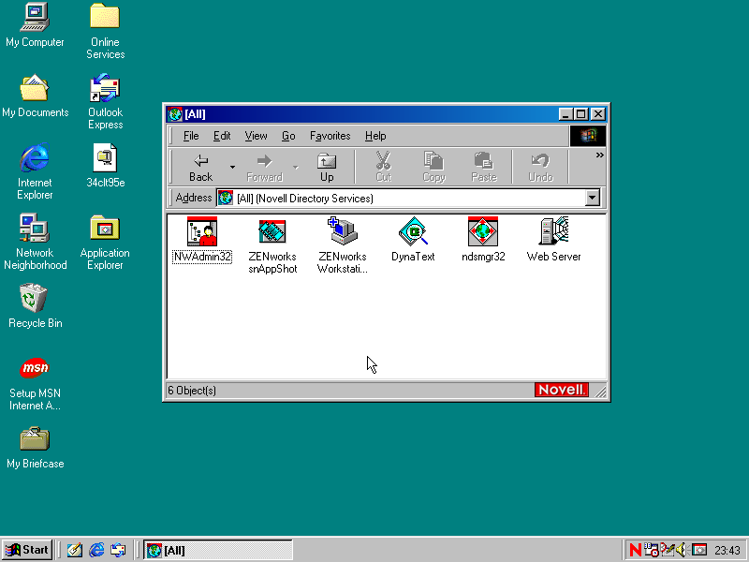Select the Recycle Bin icon

(35, 306)
